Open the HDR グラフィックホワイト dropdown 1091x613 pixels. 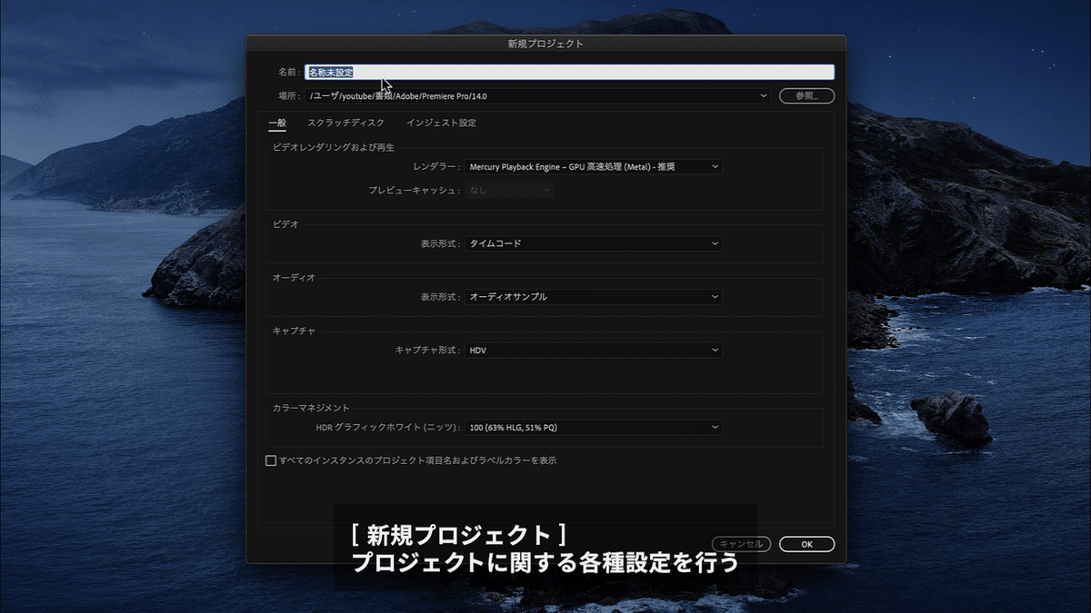coord(594,427)
